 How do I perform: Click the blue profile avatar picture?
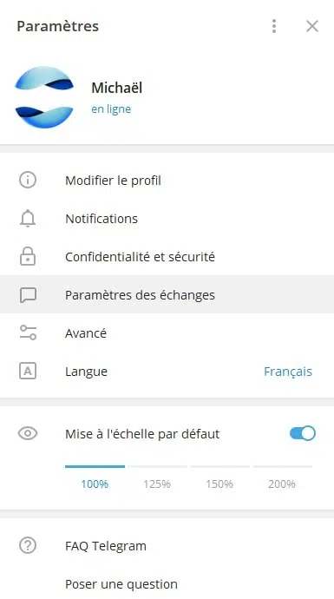(44, 97)
